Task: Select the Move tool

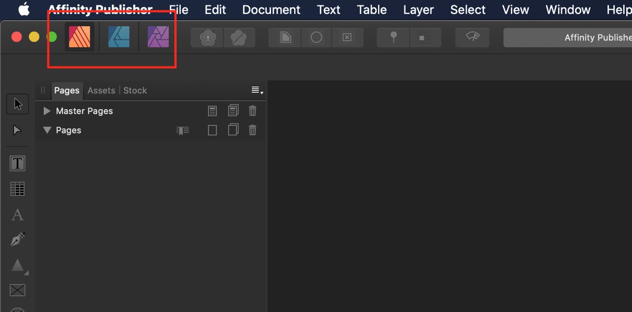Action: 17,104
